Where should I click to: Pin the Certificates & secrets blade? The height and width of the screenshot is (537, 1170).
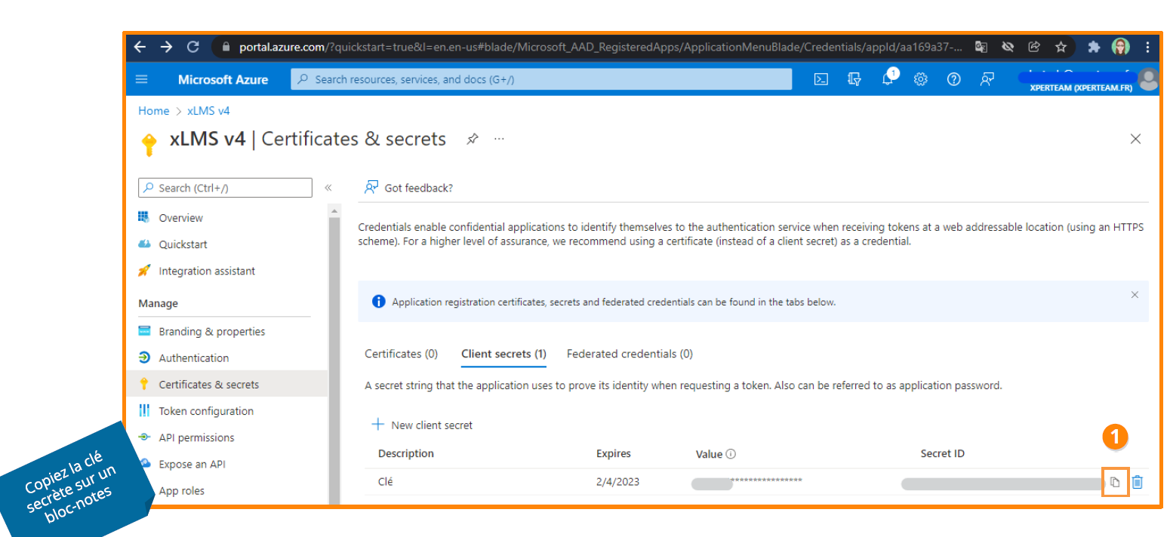[473, 139]
